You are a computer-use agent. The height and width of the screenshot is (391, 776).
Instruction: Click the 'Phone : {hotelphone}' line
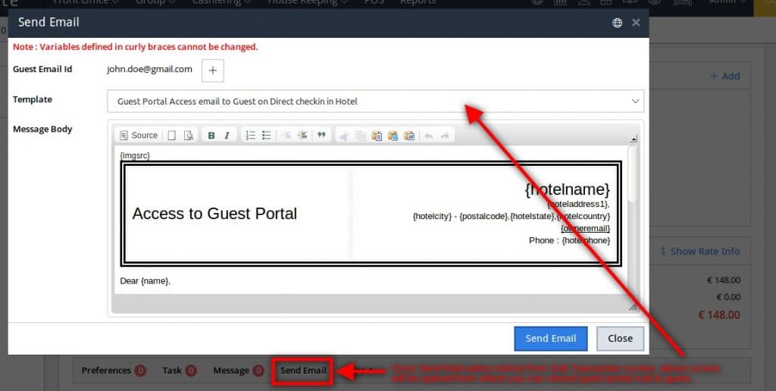(569, 240)
